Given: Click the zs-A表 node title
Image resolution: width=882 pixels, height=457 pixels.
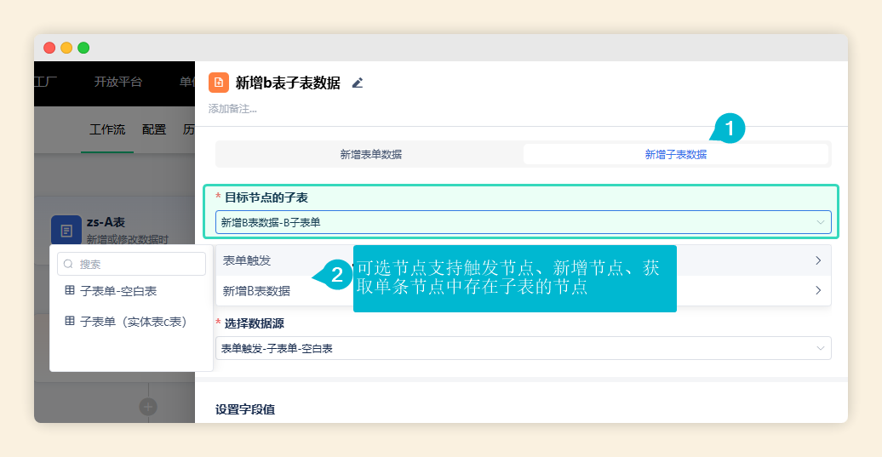Looking at the screenshot, I should coord(106,222).
